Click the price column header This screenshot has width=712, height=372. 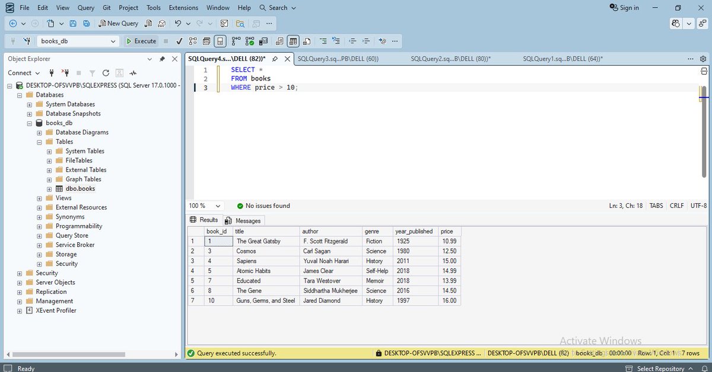pyautogui.click(x=450, y=231)
